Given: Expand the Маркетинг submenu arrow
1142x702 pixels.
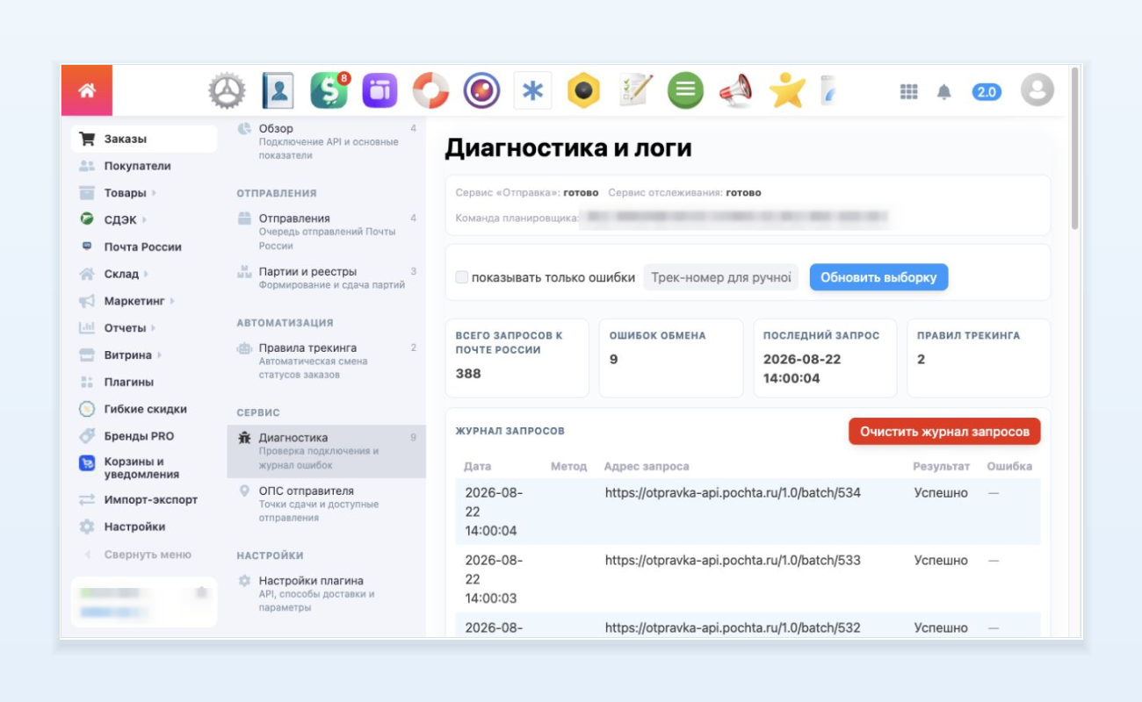Looking at the screenshot, I should pos(171,301).
